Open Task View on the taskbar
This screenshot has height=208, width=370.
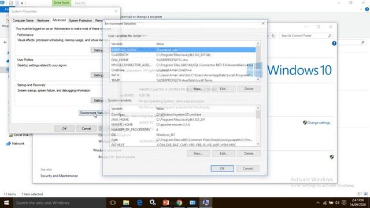[113, 203]
